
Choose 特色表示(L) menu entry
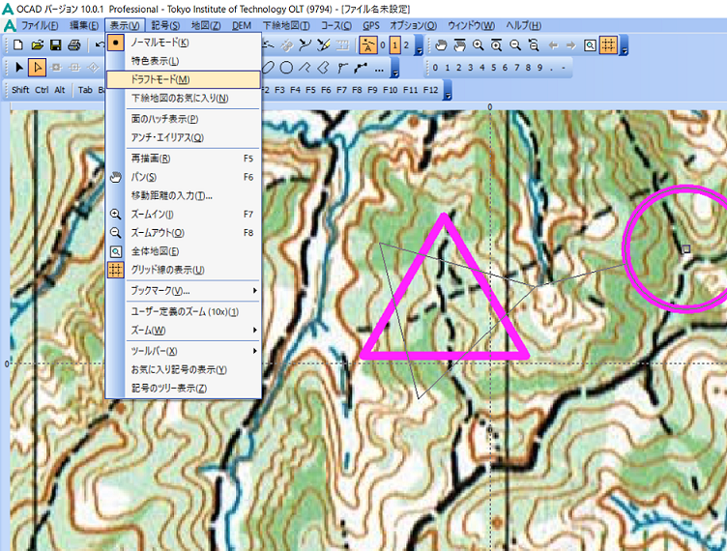click(x=184, y=61)
